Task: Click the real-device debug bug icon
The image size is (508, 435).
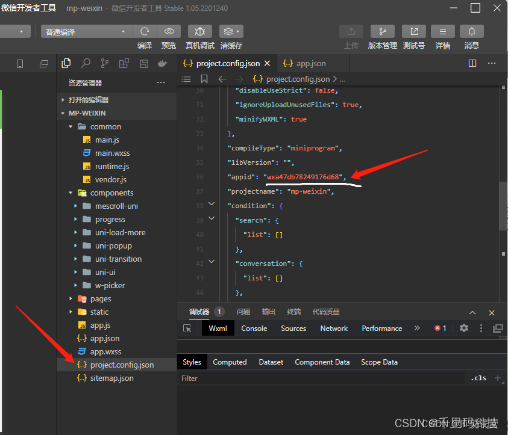Action: (200, 31)
